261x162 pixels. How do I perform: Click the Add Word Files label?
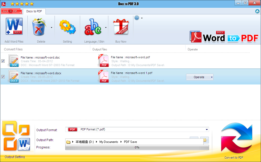tap(14, 42)
